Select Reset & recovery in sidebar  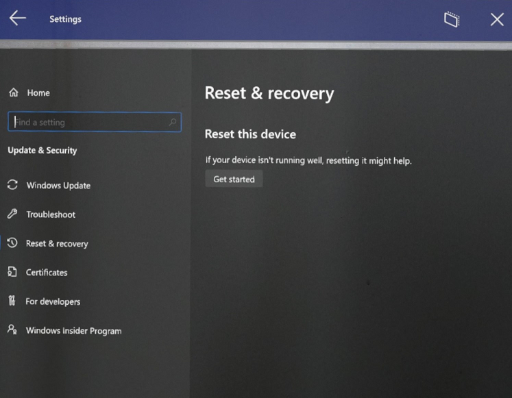coord(57,244)
